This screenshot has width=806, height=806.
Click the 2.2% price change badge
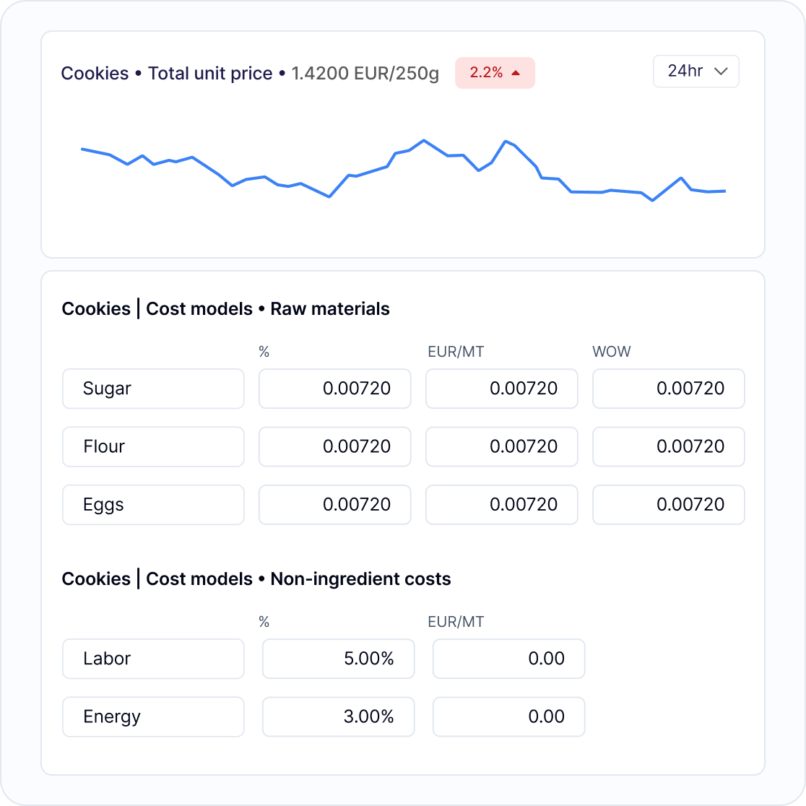tap(495, 73)
